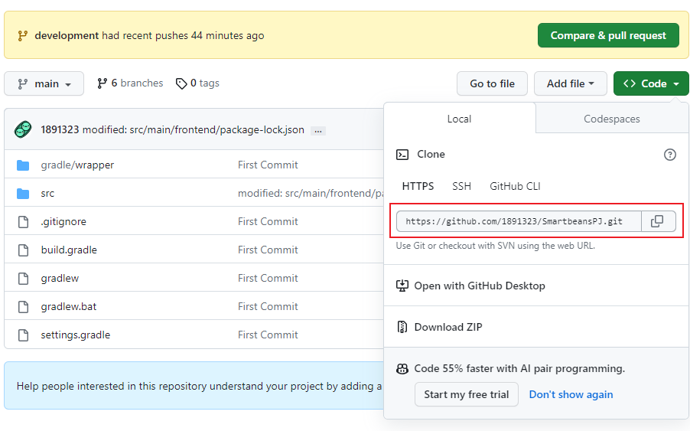Click the gradle/wrapper folder icon
The image size is (690, 431).
coord(23,165)
